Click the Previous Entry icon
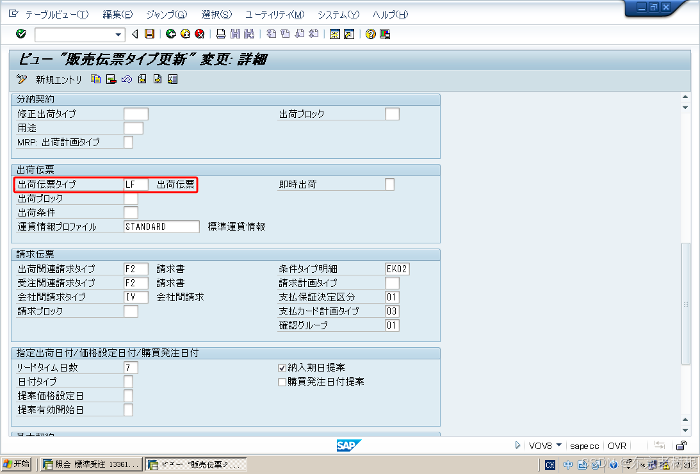Image resolution: width=700 pixels, height=474 pixels. point(142,79)
